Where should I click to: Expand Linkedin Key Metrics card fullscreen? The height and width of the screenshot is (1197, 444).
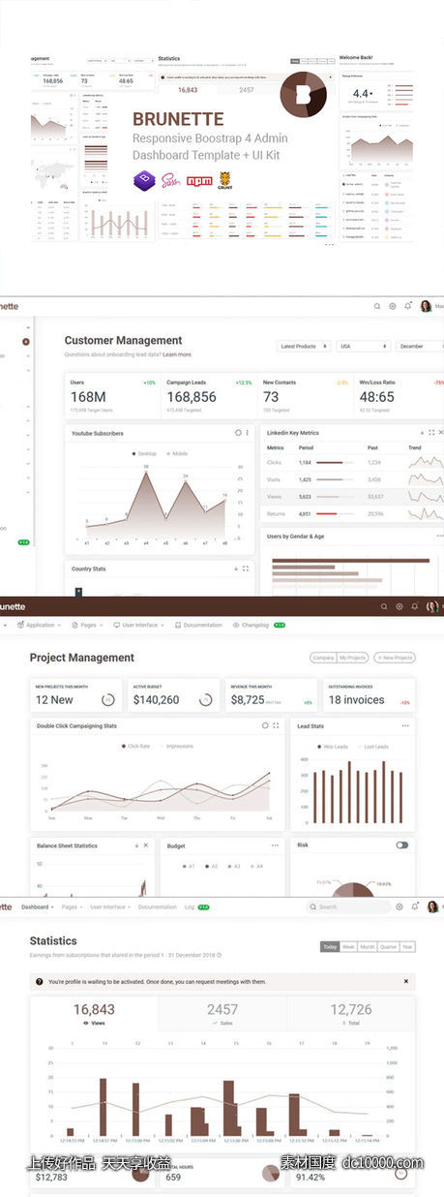point(431,433)
